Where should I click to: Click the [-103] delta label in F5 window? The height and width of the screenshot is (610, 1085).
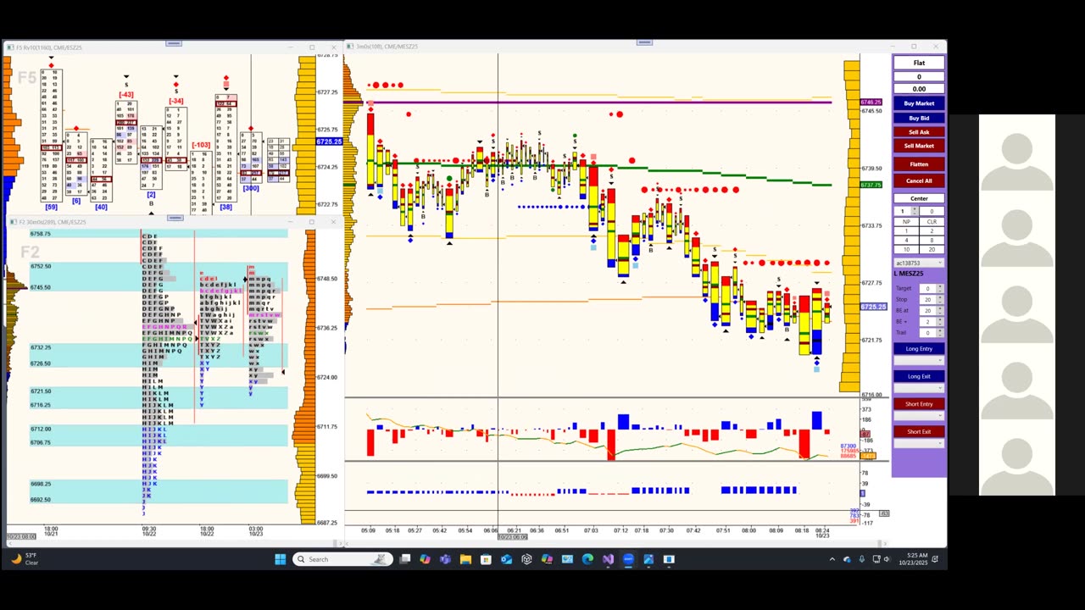point(201,145)
